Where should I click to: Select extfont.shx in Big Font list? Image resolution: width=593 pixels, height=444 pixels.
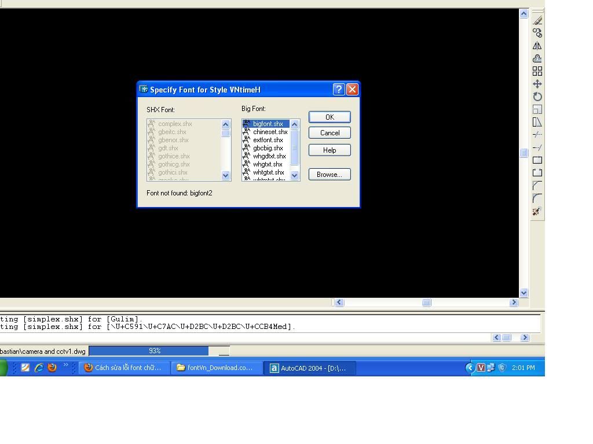point(266,140)
